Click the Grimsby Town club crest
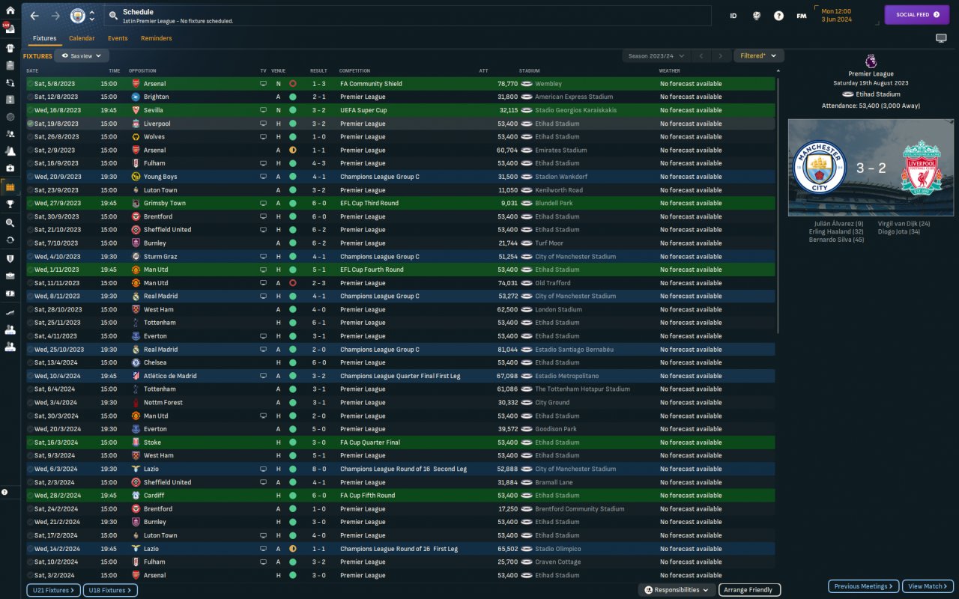 (x=136, y=203)
